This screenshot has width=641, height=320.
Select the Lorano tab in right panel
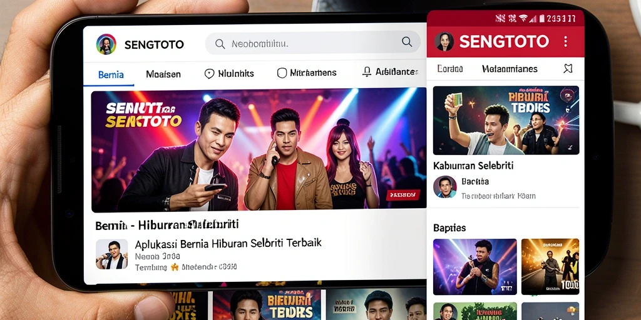point(449,69)
